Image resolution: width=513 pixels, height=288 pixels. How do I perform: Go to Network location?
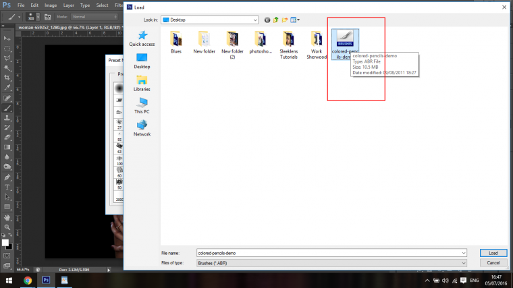pyautogui.click(x=142, y=128)
